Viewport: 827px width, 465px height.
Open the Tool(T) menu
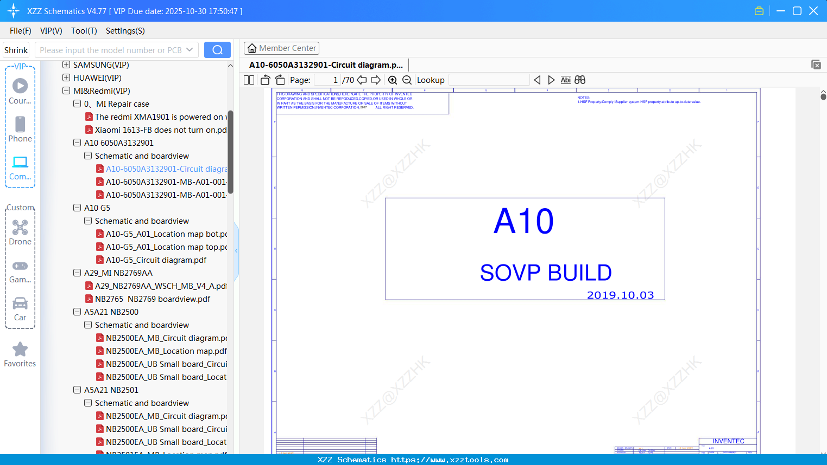coord(84,31)
